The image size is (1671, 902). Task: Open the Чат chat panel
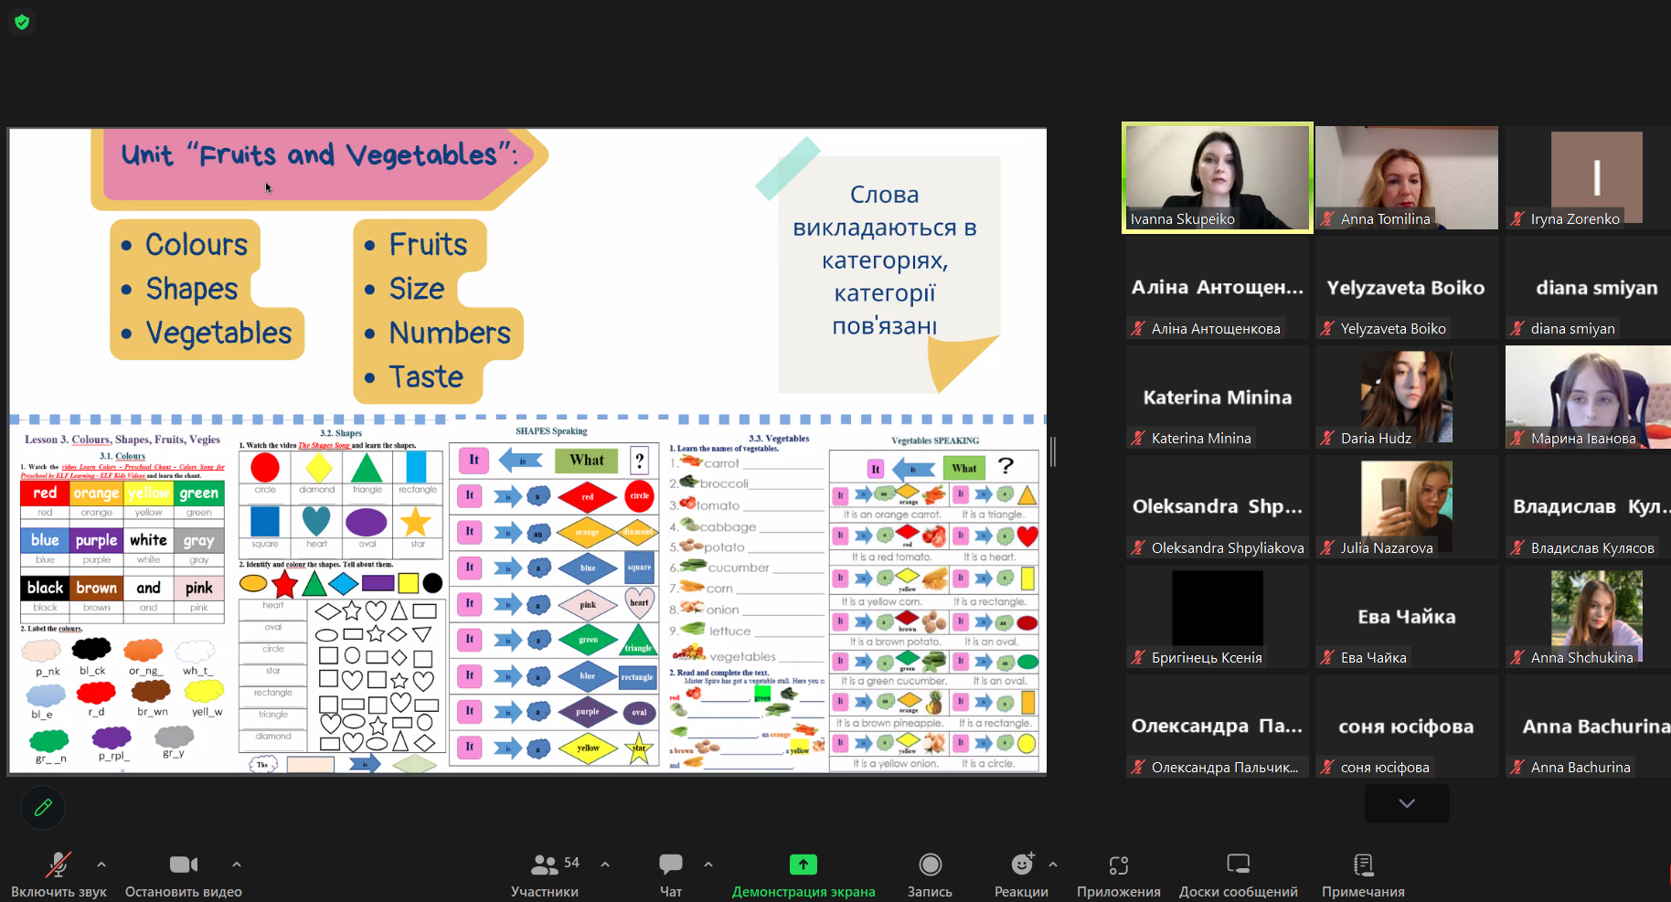[671, 874]
